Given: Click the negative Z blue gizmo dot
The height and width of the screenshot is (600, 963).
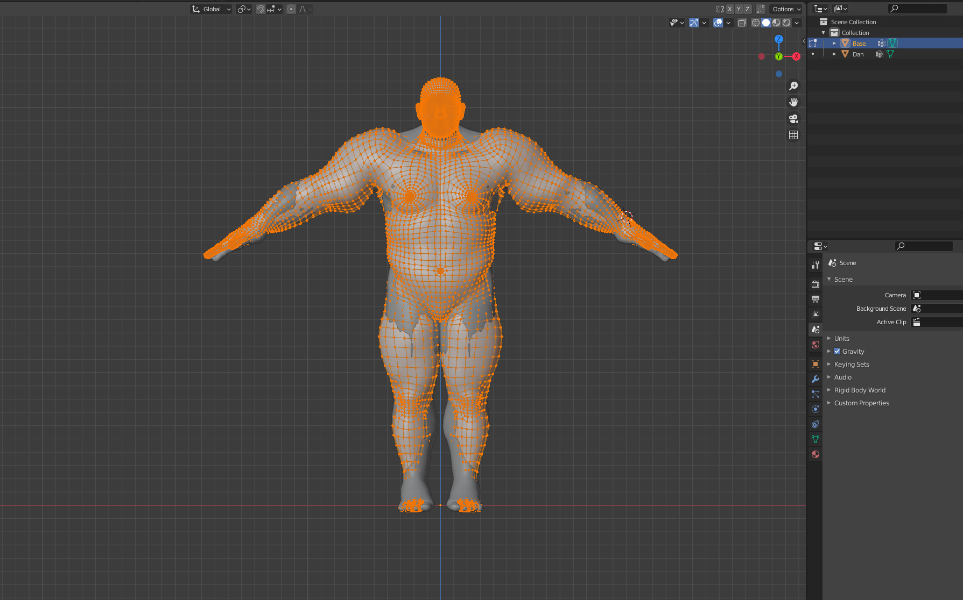Looking at the screenshot, I should [779, 74].
